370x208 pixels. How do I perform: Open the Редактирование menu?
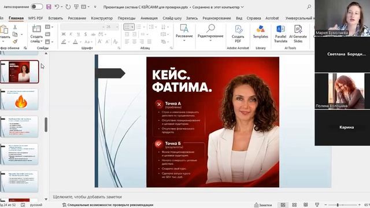coord(210,32)
